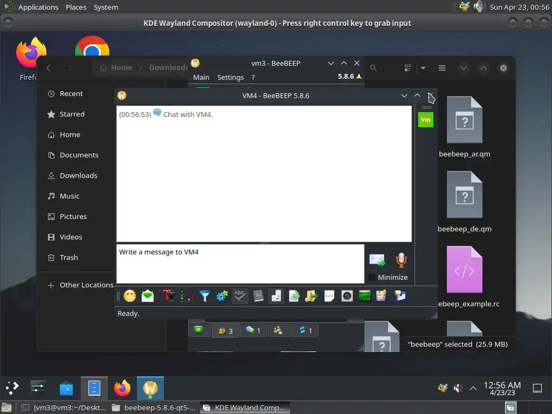Open Trash in file manager sidebar

pos(68,257)
